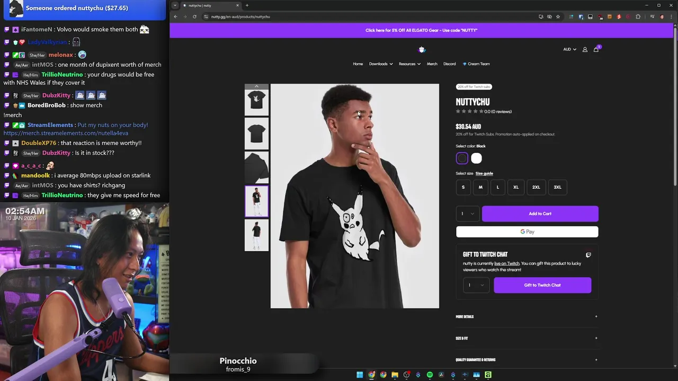
Task: Open DaVinci Resolve from taskbar
Action: pyautogui.click(x=441, y=375)
